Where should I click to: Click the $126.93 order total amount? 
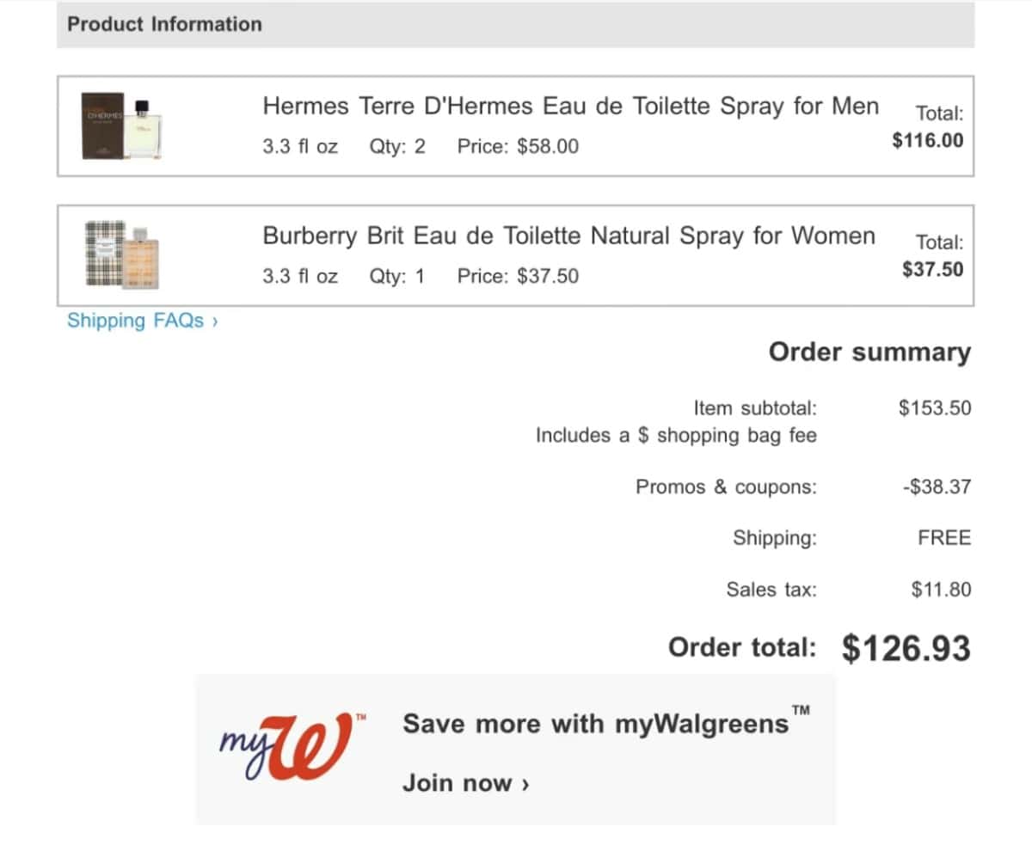click(906, 648)
